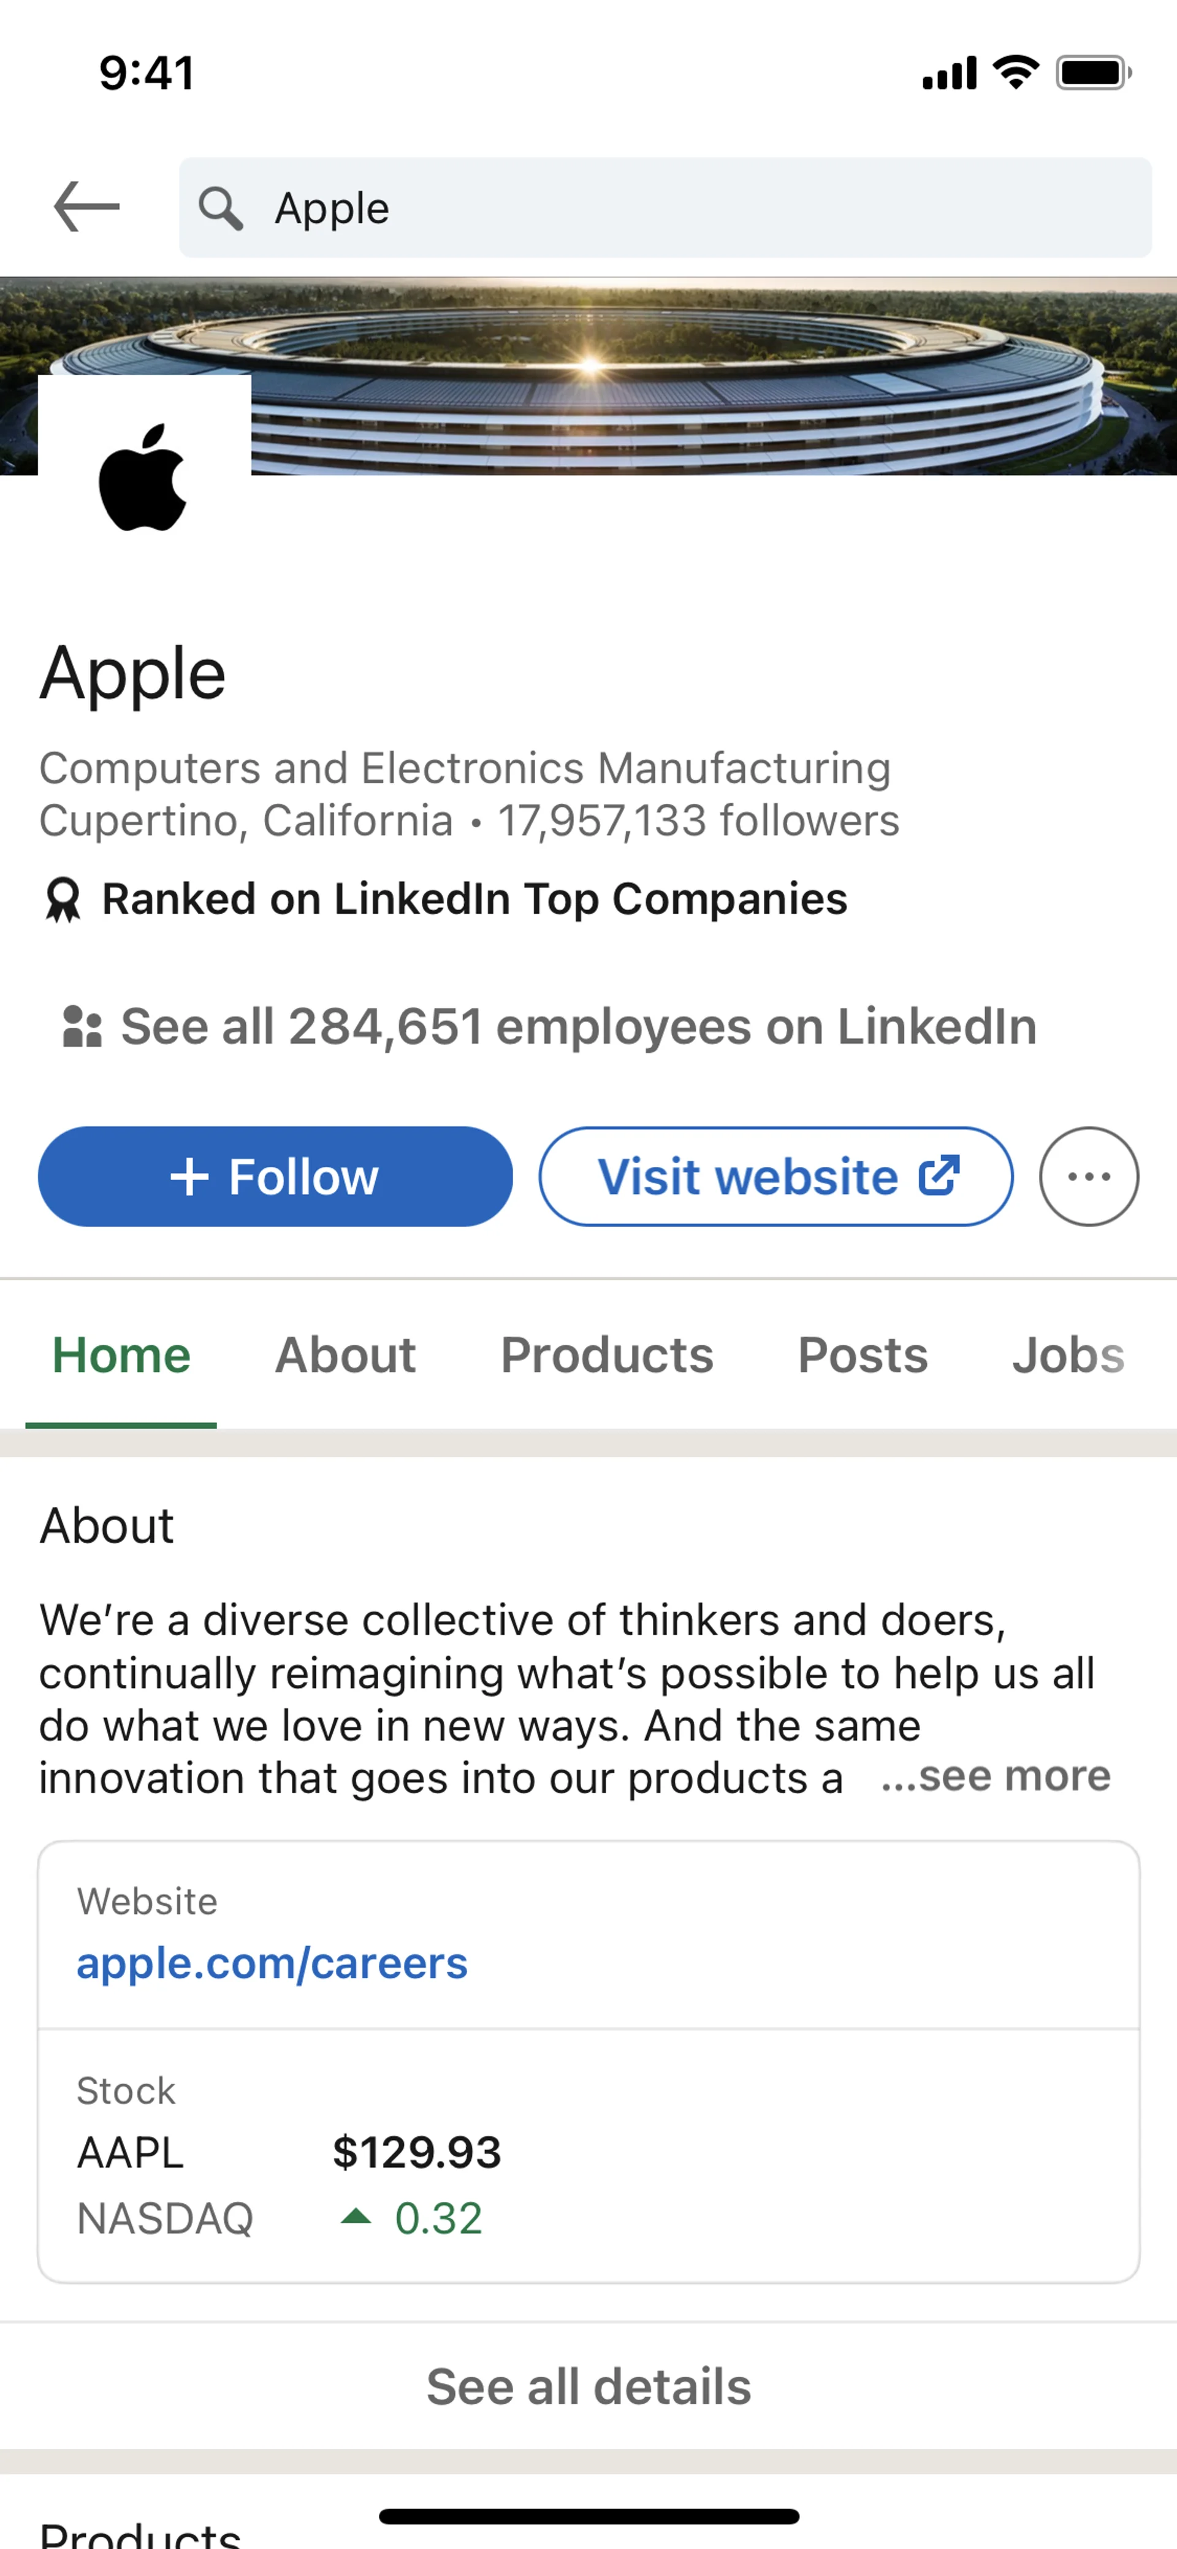Tap the Top Companies ribbon badge icon
The height and width of the screenshot is (2549, 1177).
pyautogui.click(x=63, y=901)
